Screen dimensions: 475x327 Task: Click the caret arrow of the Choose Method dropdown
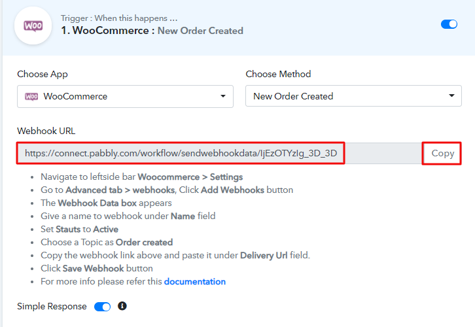452,96
